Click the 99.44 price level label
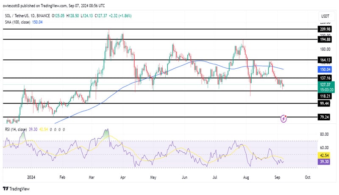The width and height of the screenshot is (339, 195). (324, 103)
